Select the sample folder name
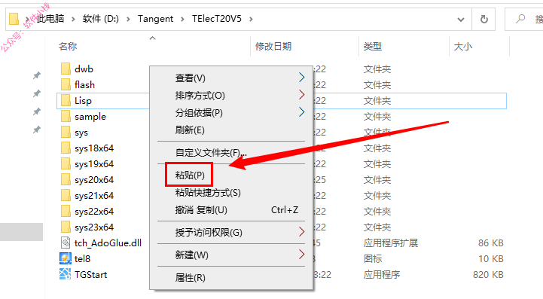 click(x=90, y=117)
